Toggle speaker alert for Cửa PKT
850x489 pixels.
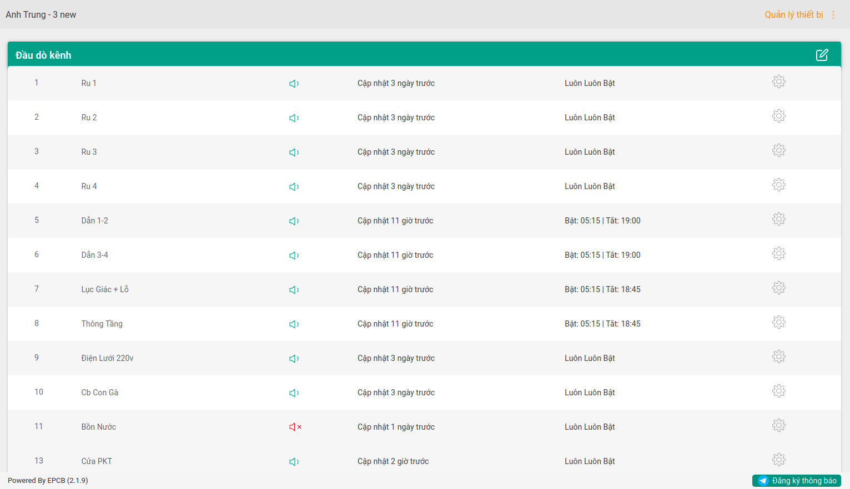pyautogui.click(x=294, y=462)
